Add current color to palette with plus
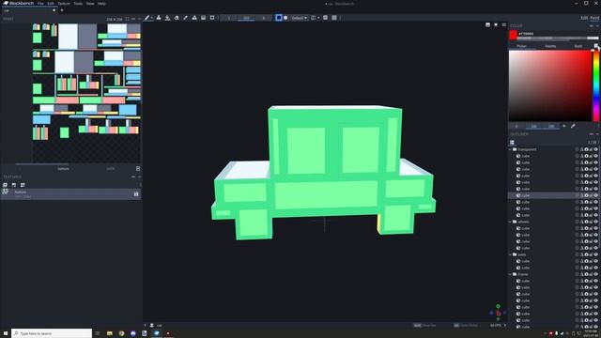Image resolution: width=601 pixels, height=338 pixels. (563, 126)
